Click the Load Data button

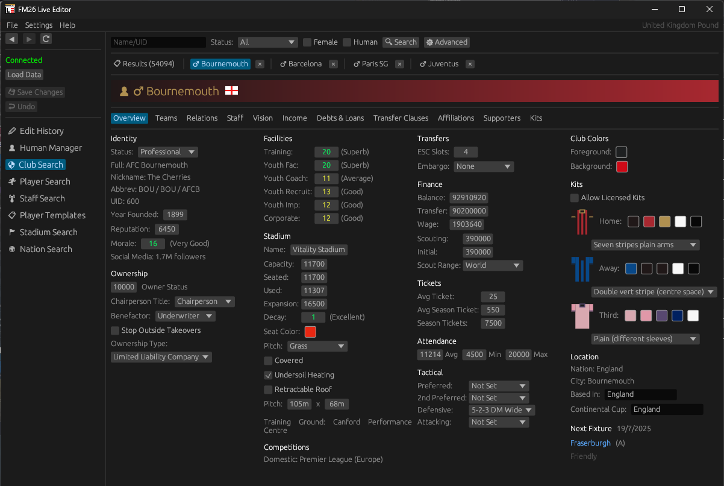click(25, 75)
